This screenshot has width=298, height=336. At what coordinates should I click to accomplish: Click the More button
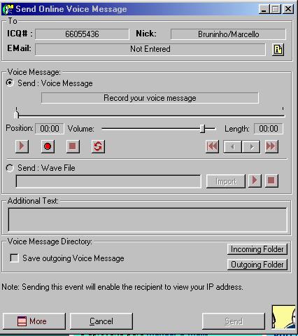pos(34,321)
